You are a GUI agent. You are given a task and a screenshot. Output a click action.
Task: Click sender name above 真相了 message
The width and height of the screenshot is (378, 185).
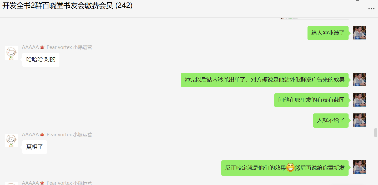pos(57,135)
